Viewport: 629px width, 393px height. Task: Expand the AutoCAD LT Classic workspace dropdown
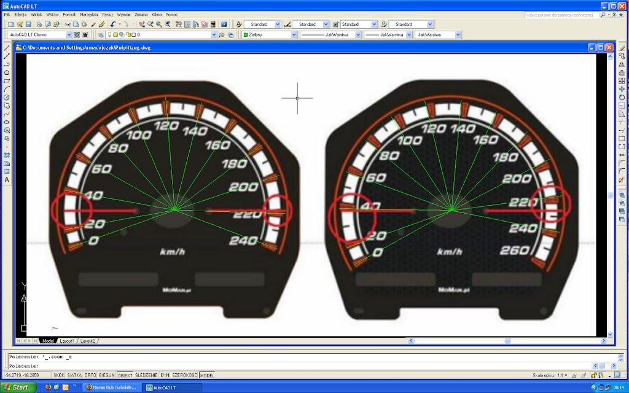(x=69, y=35)
